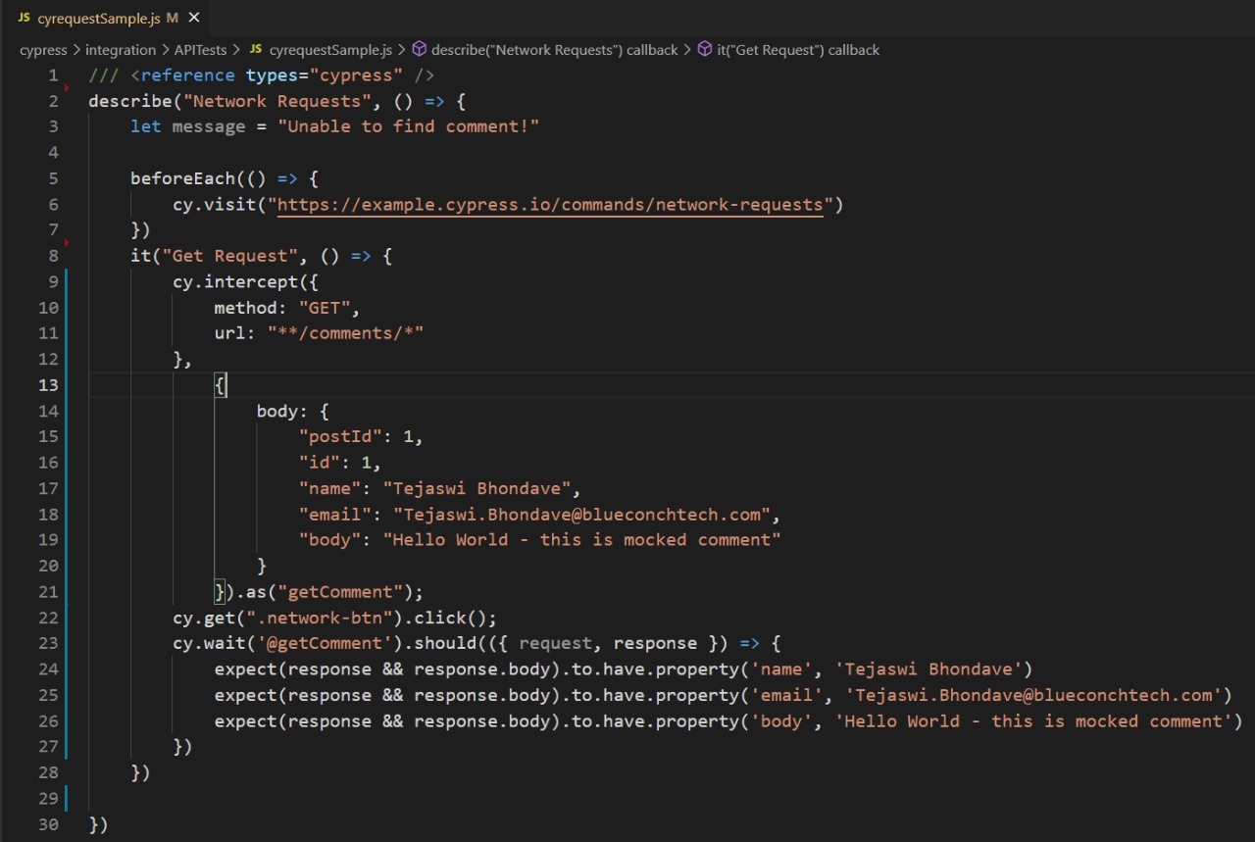The image size is (1255, 842).
Task: Click the "Get Request" string on line 8
Action: (x=230, y=256)
